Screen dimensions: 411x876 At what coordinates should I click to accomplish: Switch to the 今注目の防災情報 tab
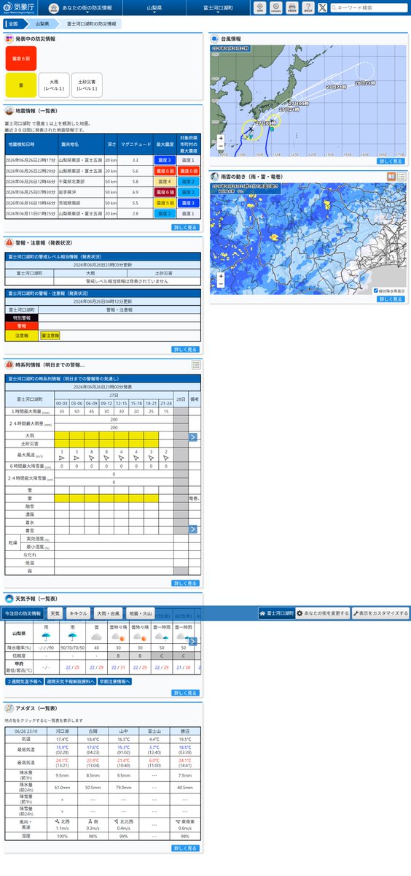click(23, 614)
